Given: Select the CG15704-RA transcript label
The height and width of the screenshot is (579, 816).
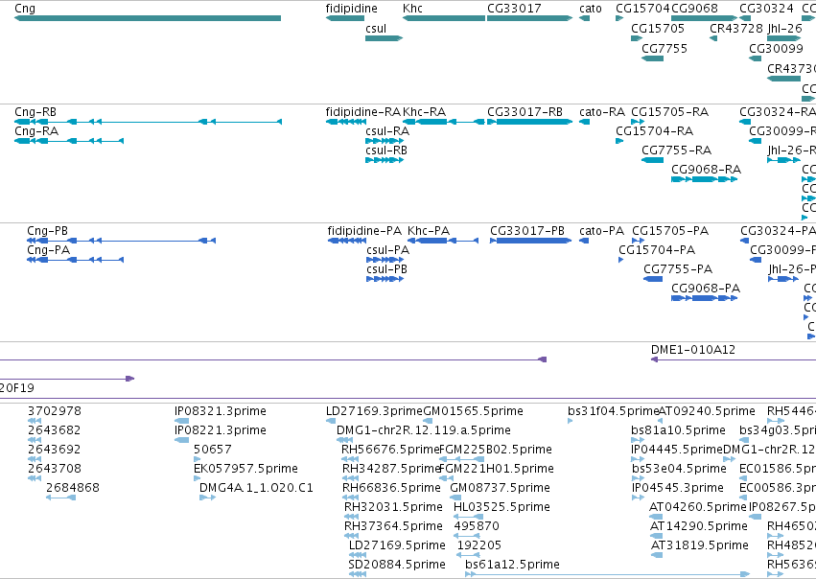Looking at the screenshot, I should (655, 131).
